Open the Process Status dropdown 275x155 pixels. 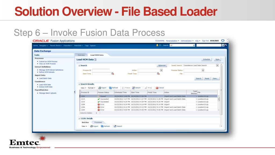[203, 70]
